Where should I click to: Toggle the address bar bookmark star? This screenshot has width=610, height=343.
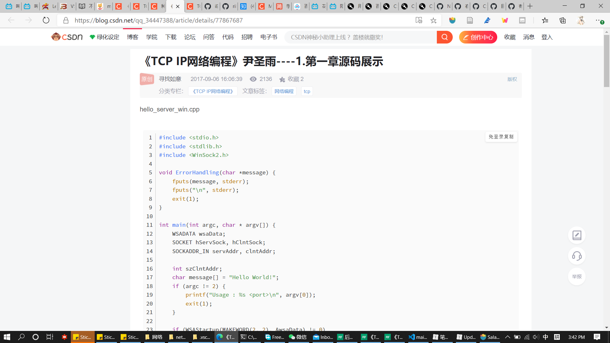coord(434,20)
